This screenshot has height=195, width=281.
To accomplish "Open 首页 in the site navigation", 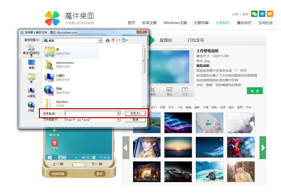I will coord(131,23).
